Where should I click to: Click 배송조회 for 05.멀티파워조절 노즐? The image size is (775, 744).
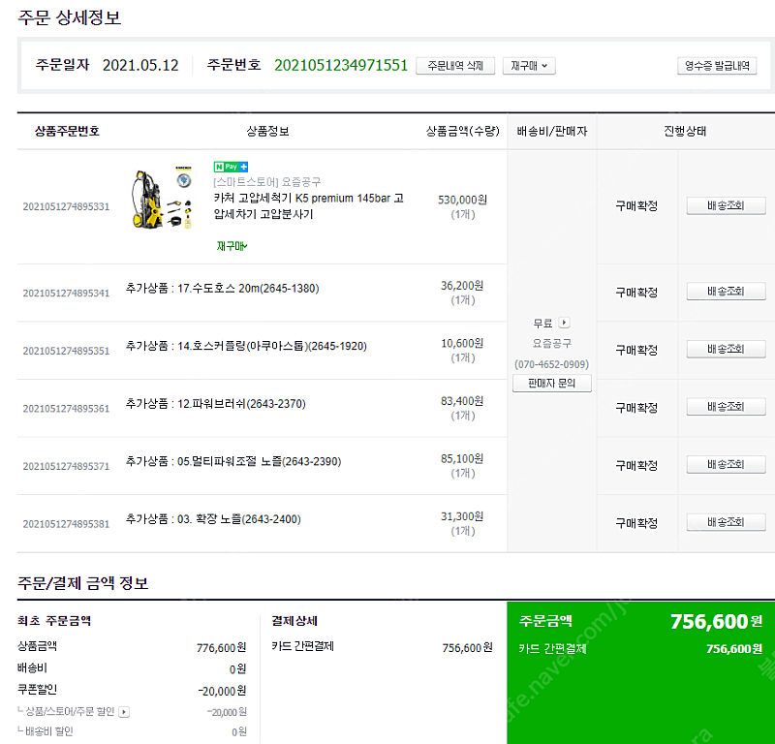coord(726,465)
